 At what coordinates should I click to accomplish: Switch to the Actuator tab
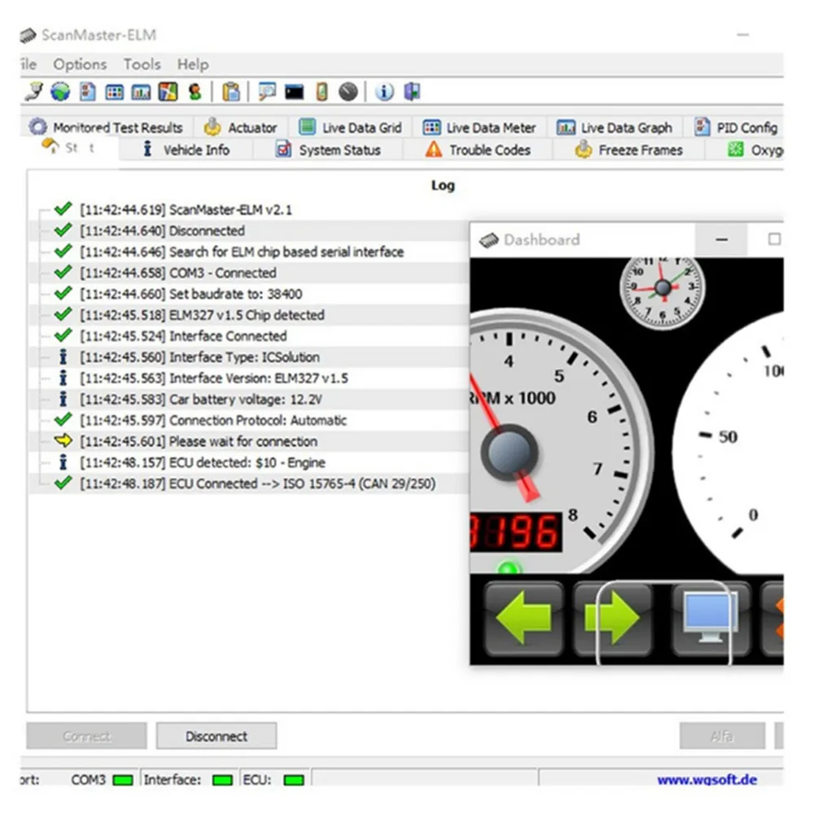(x=240, y=127)
